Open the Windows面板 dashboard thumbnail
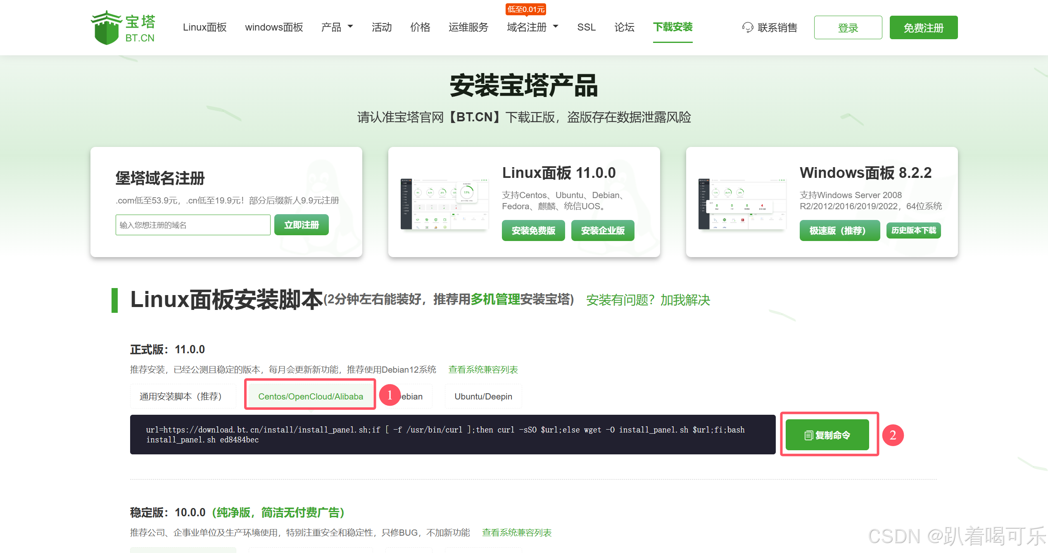The height and width of the screenshot is (553, 1048). point(742,204)
